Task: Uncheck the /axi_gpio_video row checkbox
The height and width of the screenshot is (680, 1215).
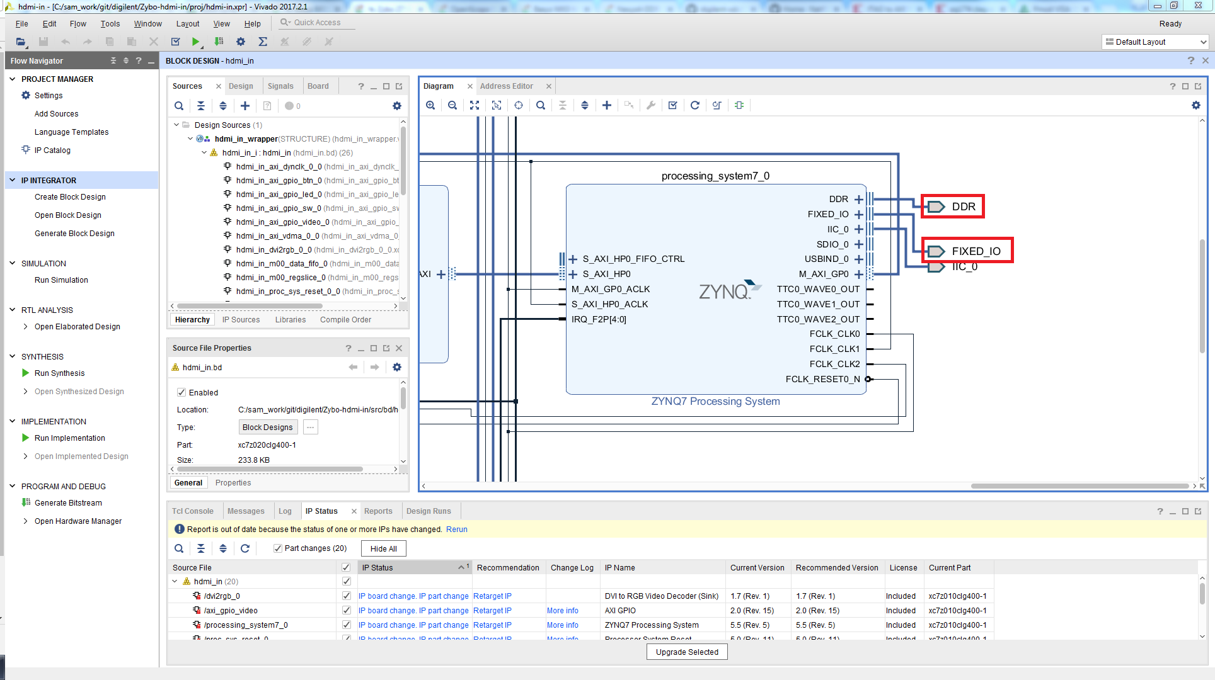Action: pos(346,610)
